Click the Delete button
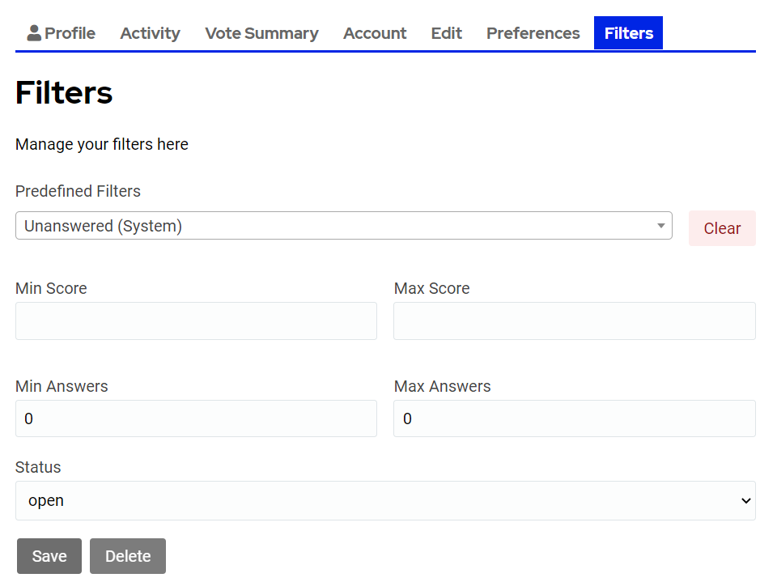 point(128,556)
